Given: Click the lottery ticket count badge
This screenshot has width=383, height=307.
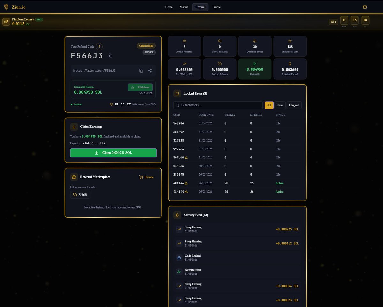Looking at the screenshot, I should click(x=334, y=22).
